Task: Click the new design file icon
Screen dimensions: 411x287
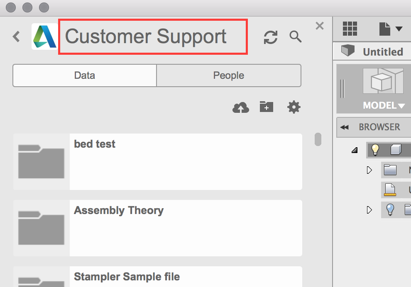Action: [x=384, y=29]
